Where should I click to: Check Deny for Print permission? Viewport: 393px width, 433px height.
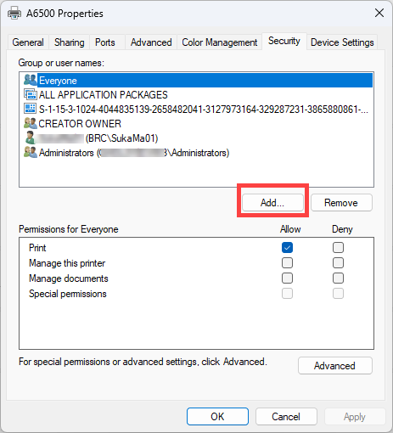(338, 248)
